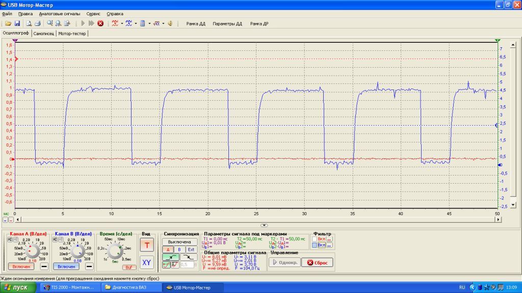Toggle Channel A Включен button
The width and height of the screenshot is (522, 293).
(x=21, y=267)
